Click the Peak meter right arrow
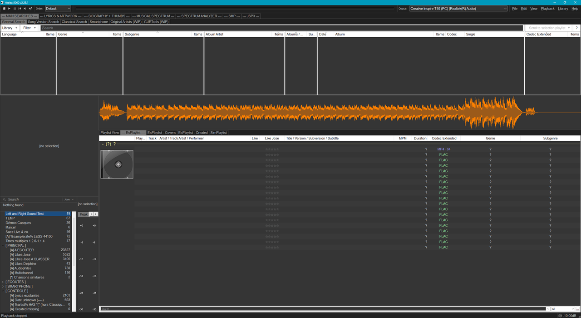Screen dimensions: 581x318 point(96,214)
